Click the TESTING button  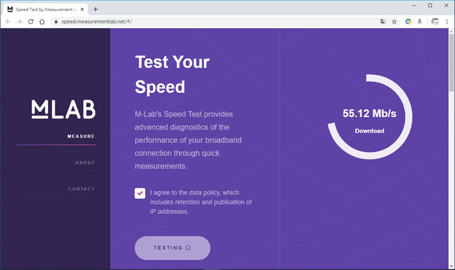(172, 248)
